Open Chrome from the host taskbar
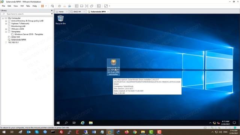The image size is (240, 135). (135, 132)
